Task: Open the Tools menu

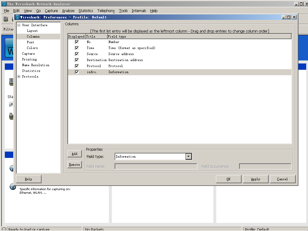Action: (x=123, y=11)
